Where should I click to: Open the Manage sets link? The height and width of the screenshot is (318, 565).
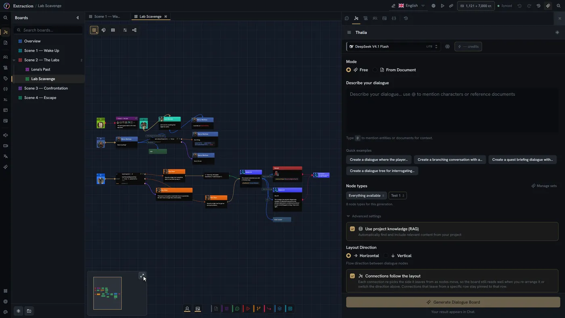(x=544, y=186)
